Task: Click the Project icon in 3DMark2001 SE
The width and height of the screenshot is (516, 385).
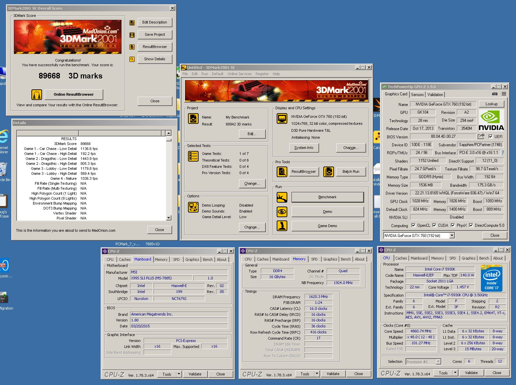Action: [193, 119]
